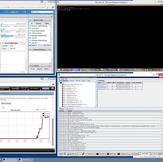This screenshot has width=163, height=162.
Task: Click the red legend color swatch
Action: click(43, 116)
